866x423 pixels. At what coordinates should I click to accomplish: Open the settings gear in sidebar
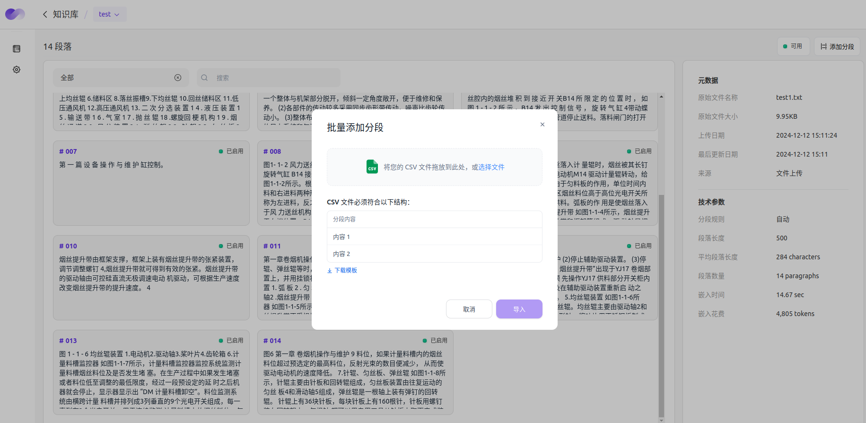[17, 70]
